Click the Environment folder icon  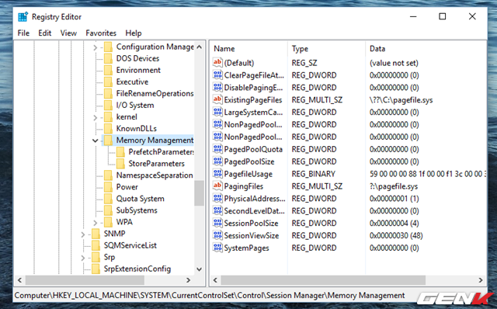108,70
